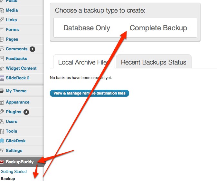Click the Links chain icon

[x=2, y=20]
